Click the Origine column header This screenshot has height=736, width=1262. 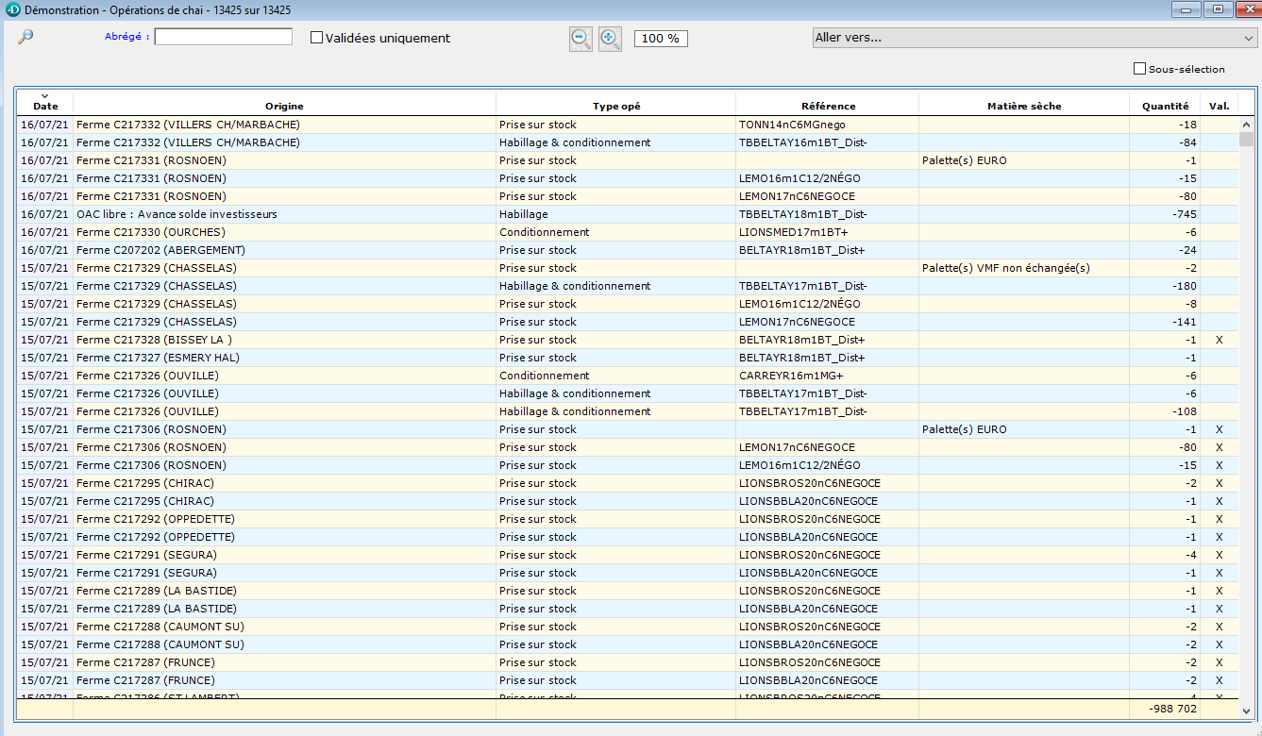click(284, 107)
